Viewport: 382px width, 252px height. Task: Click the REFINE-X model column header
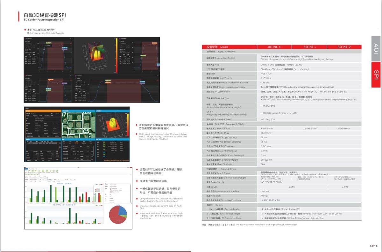274,47
